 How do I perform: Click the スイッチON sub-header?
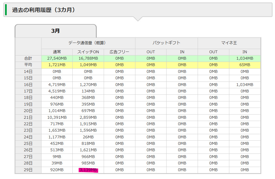tap(88, 52)
